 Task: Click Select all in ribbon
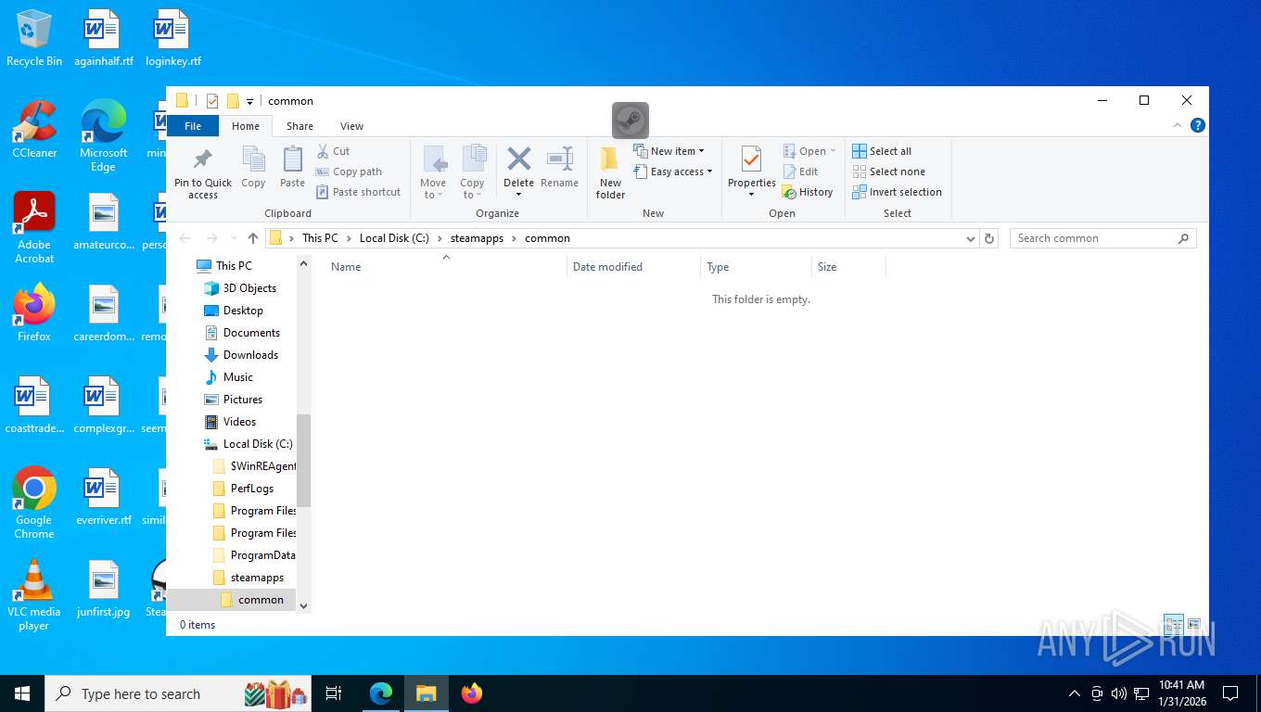point(882,151)
